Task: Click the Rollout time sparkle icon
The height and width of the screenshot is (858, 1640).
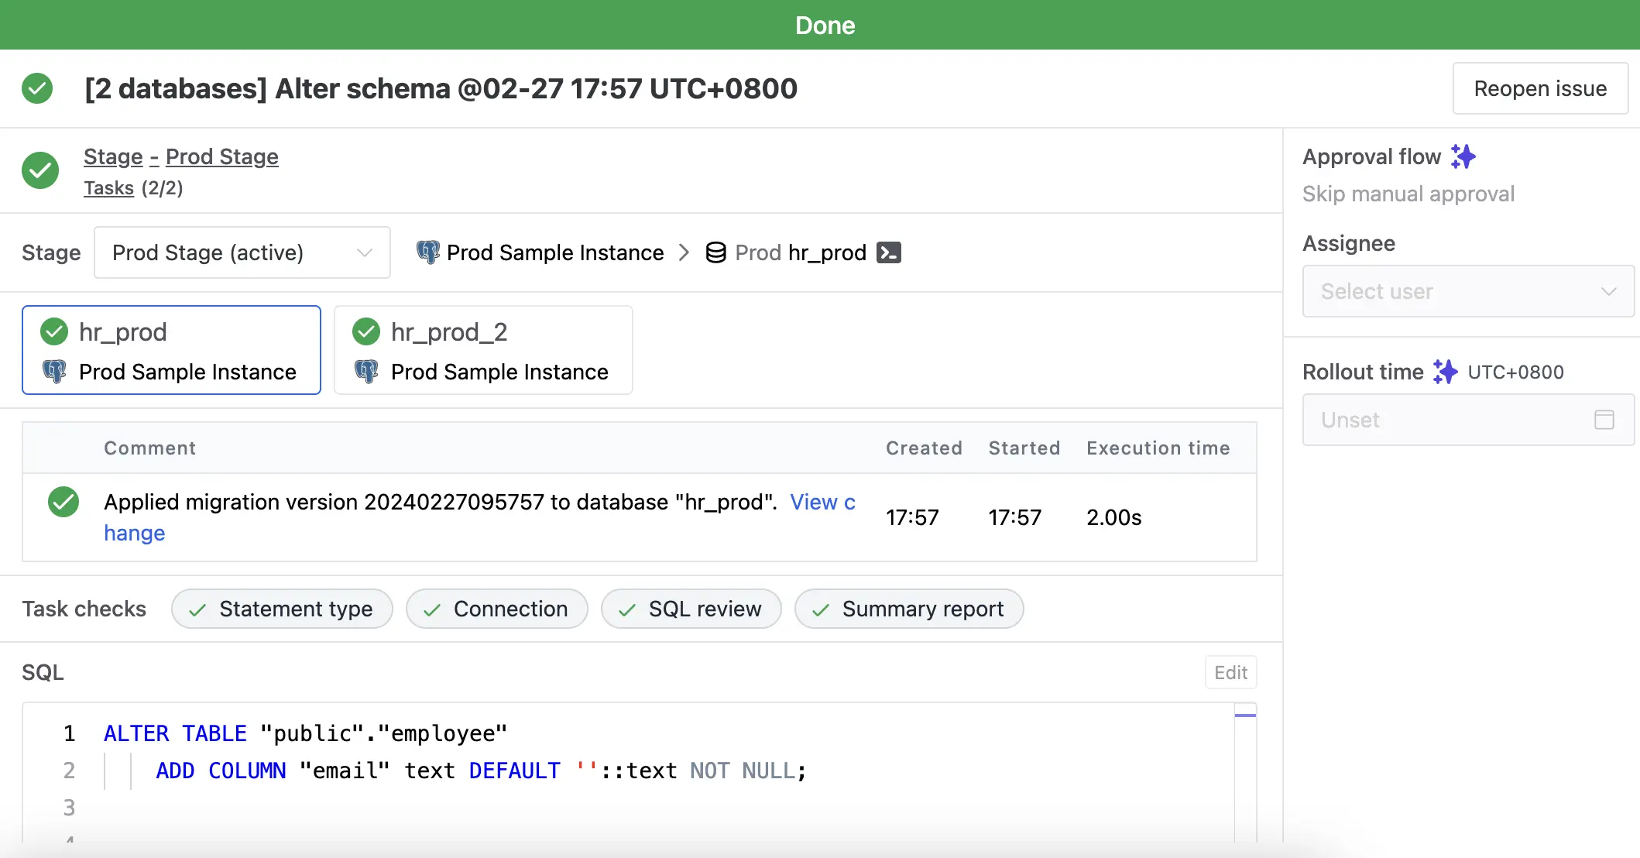Action: (1445, 372)
